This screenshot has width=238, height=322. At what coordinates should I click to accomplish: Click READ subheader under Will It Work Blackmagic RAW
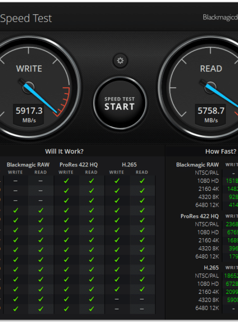click(x=41, y=172)
